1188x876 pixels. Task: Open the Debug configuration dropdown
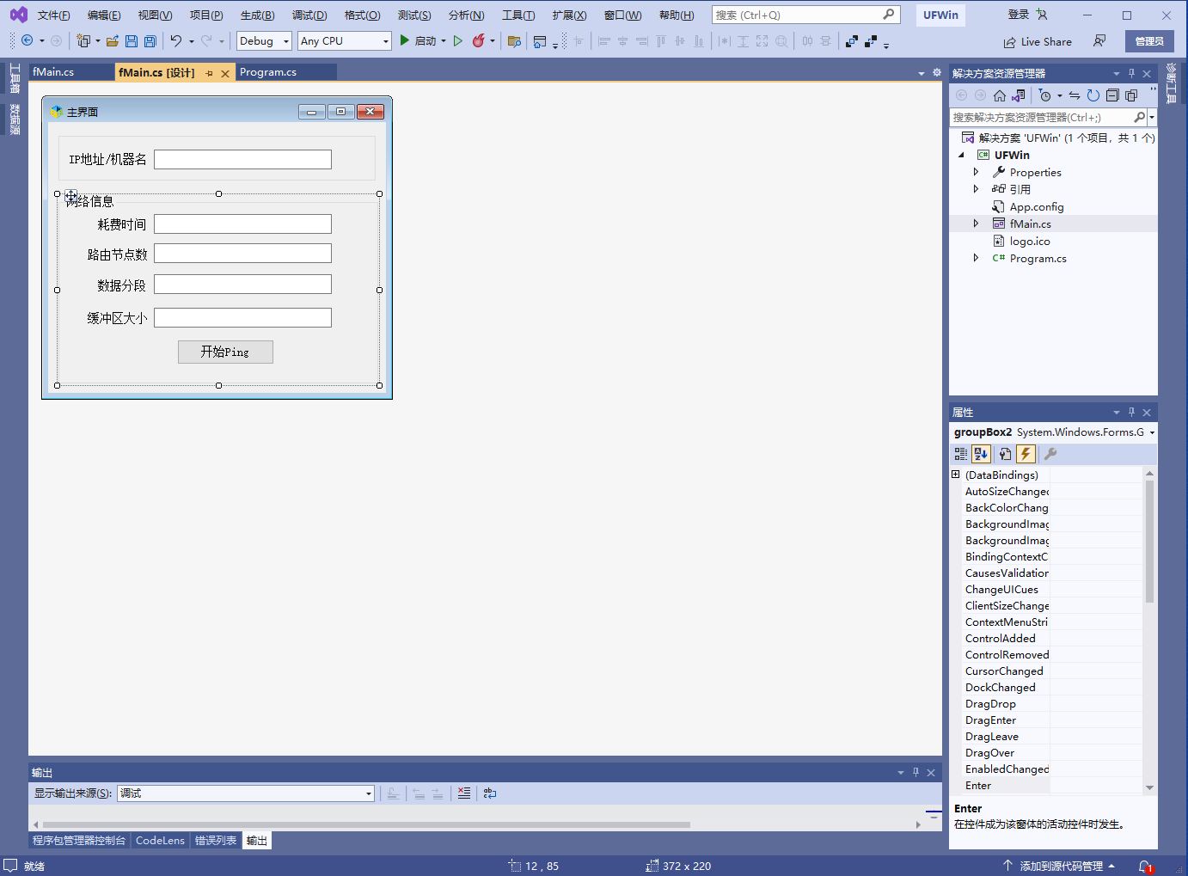pyautogui.click(x=264, y=41)
